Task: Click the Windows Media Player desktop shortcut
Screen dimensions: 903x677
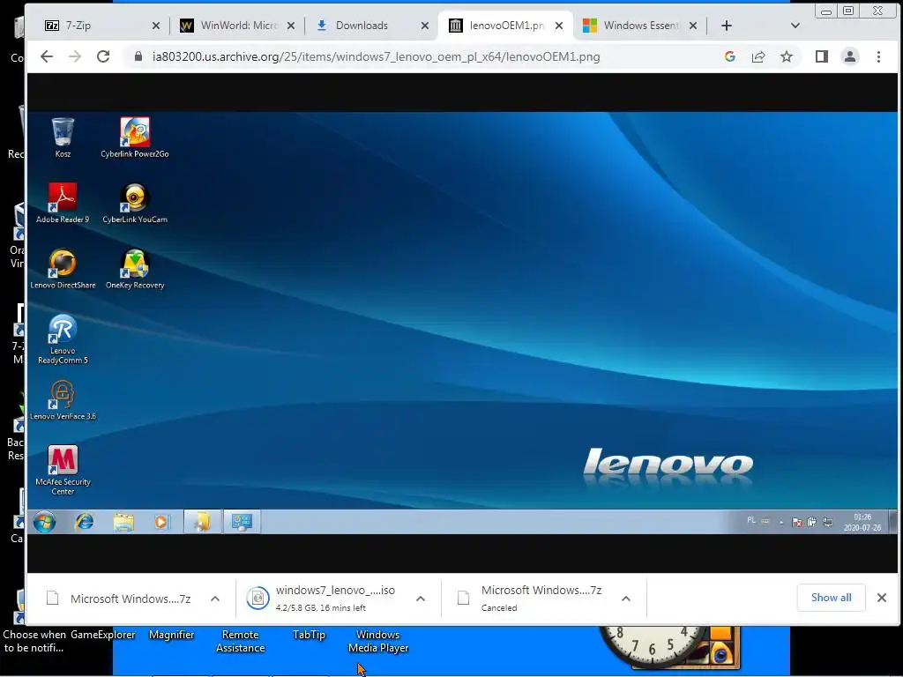Action: coord(377,642)
